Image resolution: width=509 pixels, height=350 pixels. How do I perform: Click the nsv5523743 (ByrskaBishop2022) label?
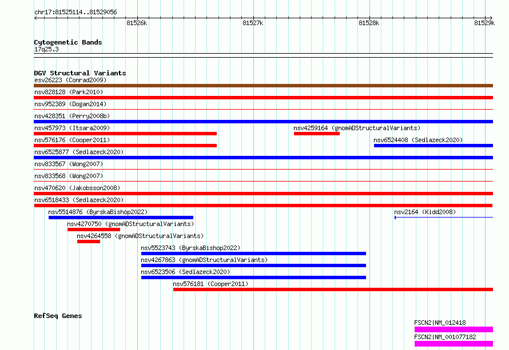190,248
